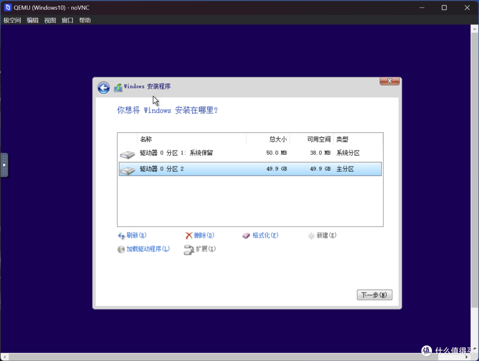Click the drive icon for 驱动器 0 分区 2
The height and width of the screenshot is (361, 479).
tap(127, 170)
